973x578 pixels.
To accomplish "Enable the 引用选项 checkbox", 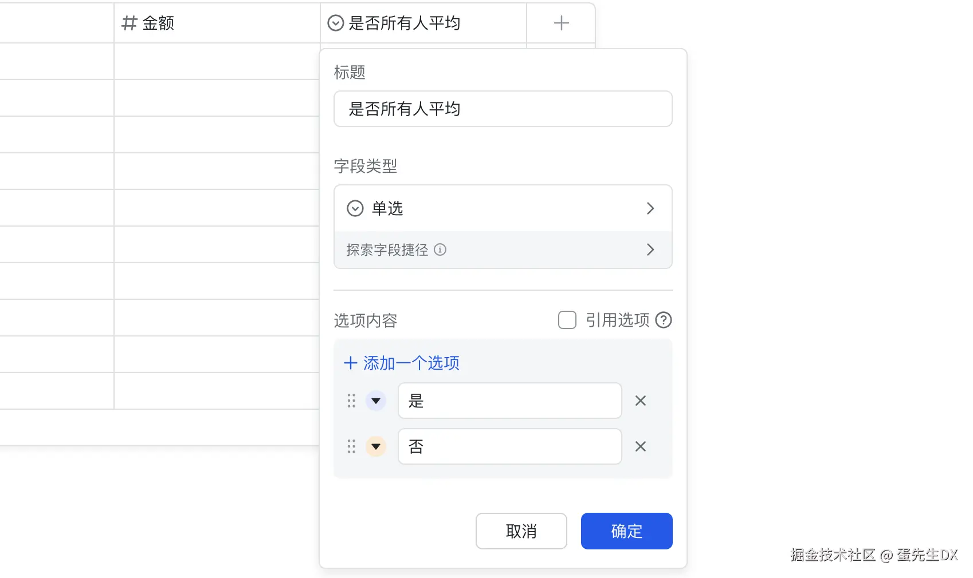I will tap(567, 320).
